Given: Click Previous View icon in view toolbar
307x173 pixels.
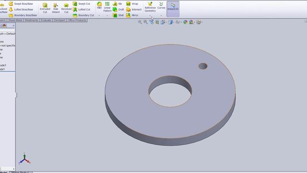Looking at the screenshot, I should pyautogui.click(x=152, y=22).
